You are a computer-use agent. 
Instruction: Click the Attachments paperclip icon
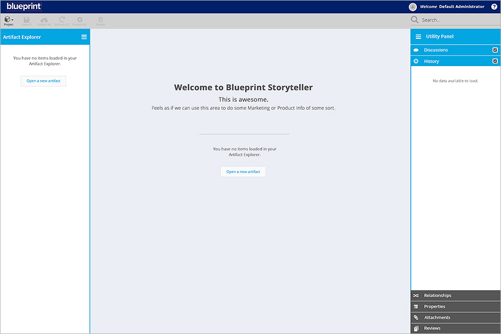click(416, 317)
